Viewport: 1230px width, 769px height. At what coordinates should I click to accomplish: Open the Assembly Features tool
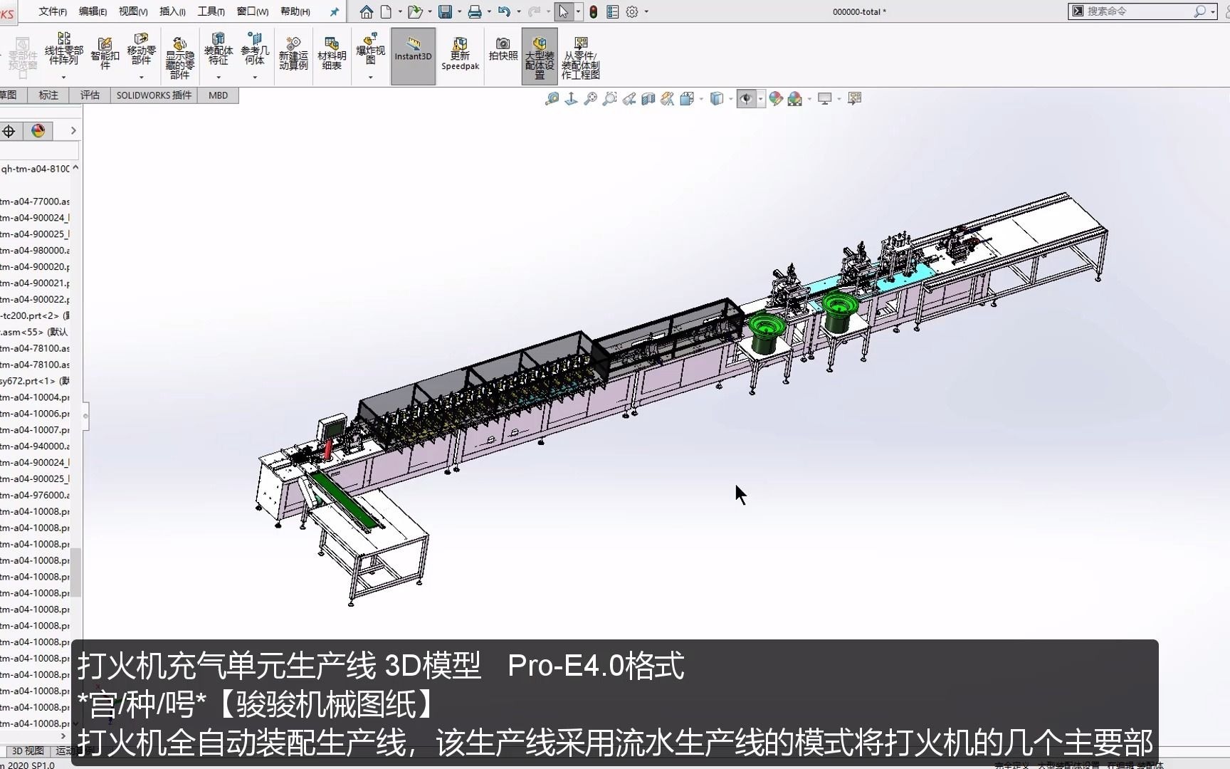point(218,49)
